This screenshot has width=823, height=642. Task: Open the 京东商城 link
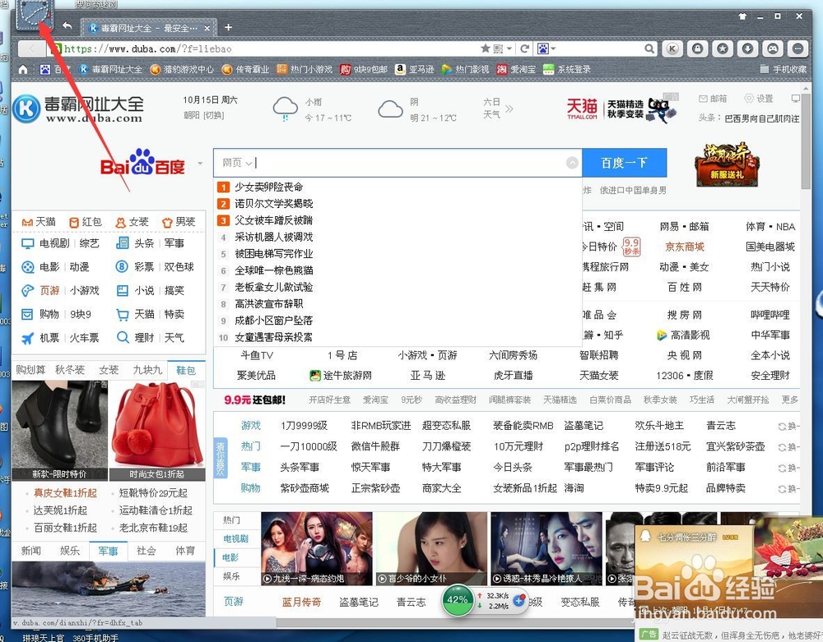[x=685, y=247]
